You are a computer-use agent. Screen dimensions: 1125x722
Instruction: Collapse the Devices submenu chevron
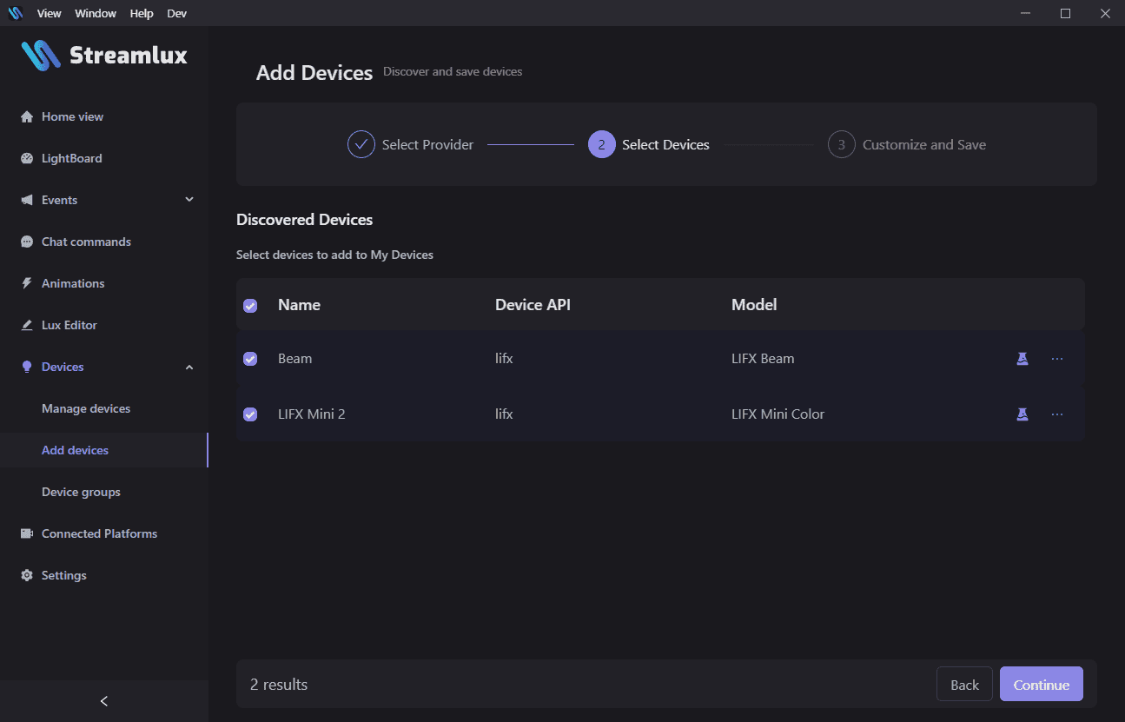189,368
